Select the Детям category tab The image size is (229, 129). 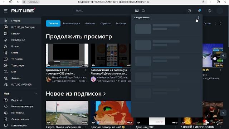[207, 23]
